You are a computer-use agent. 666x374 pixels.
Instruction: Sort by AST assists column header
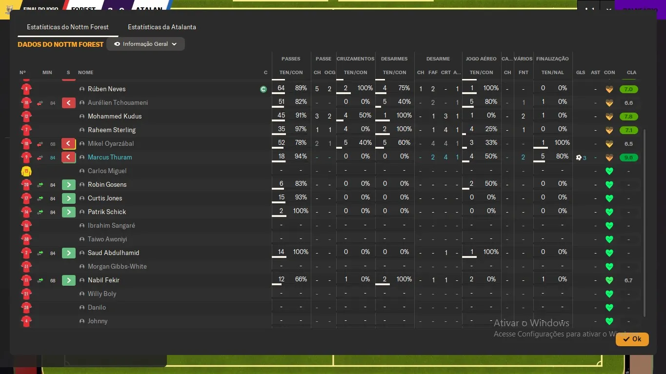(595, 73)
